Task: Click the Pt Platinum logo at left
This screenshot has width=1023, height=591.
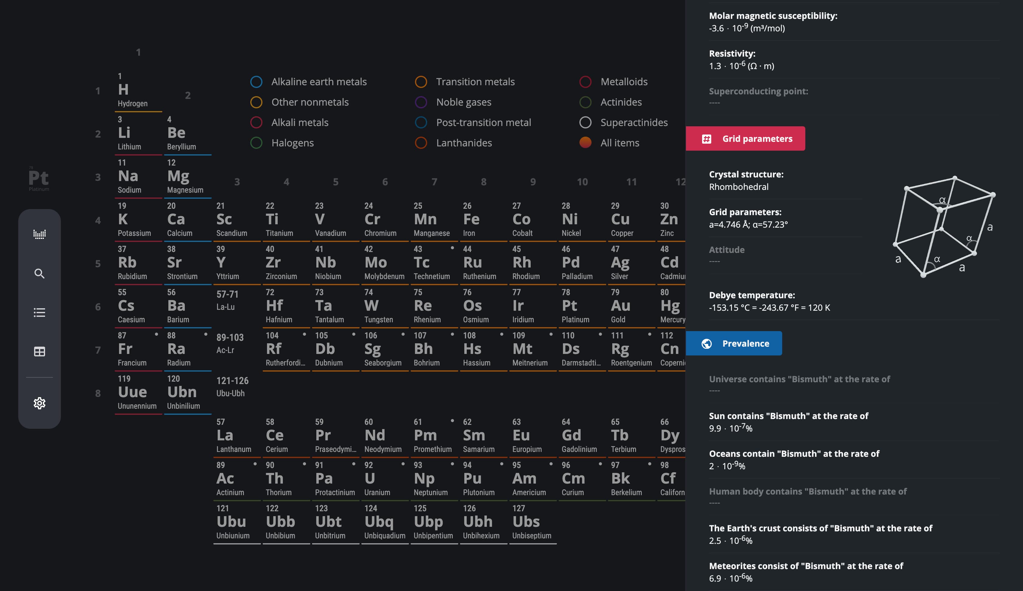Action: tap(39, 179)
